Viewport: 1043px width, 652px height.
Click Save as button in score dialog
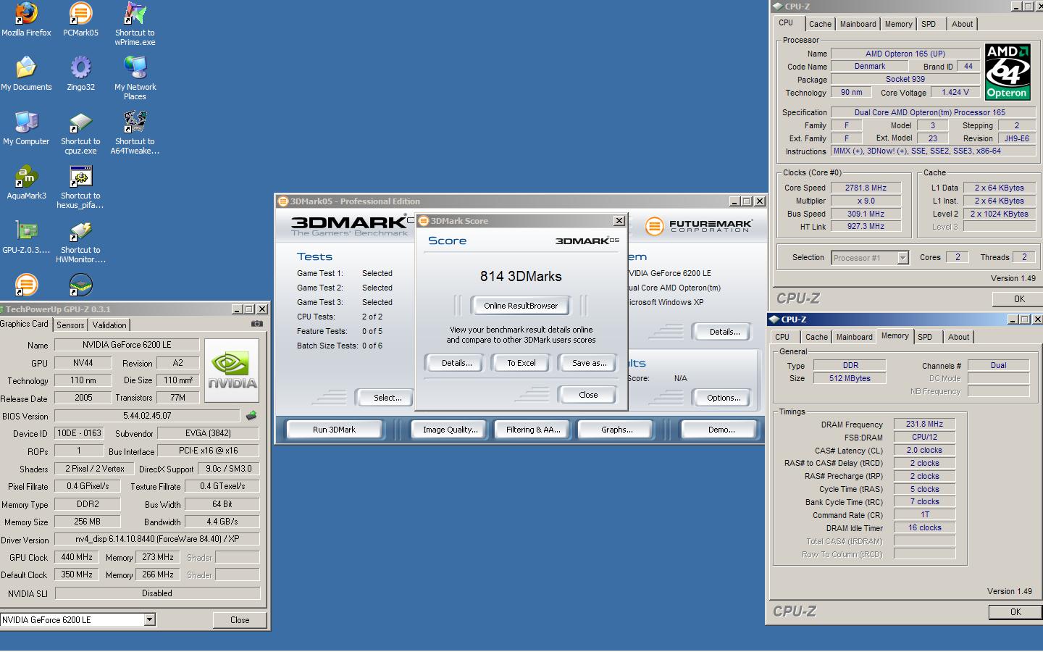tap(589, 363)
